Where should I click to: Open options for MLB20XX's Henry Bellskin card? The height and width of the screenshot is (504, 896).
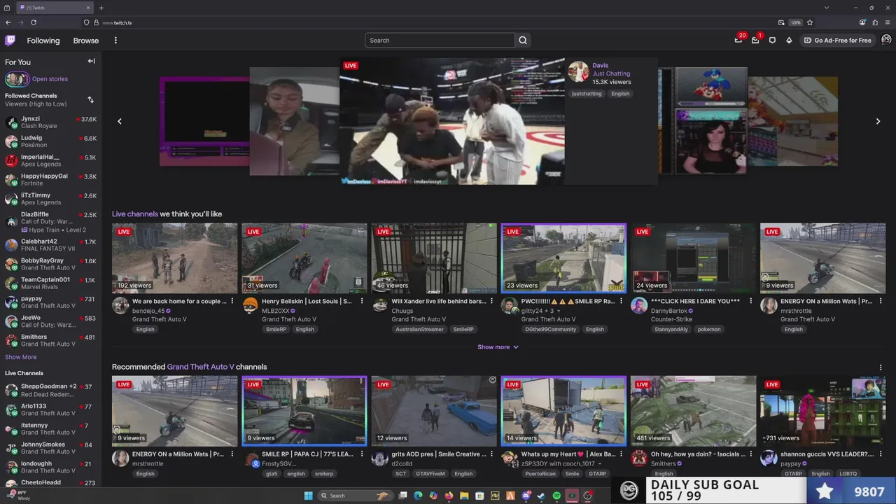point(361,301)
